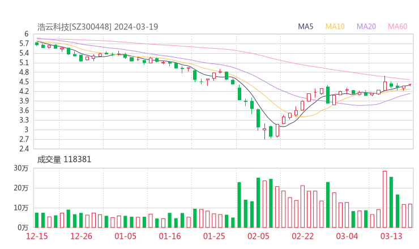Click the chart title 浩云科技[SZ300448] 2024-03-19
Screen dimensions: 419x249
97,27
